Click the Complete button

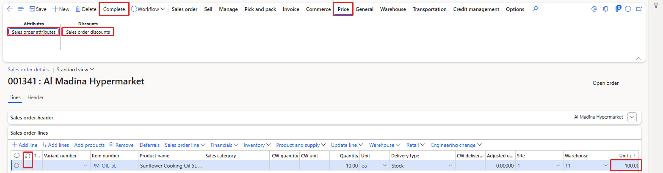pos(114,9)
